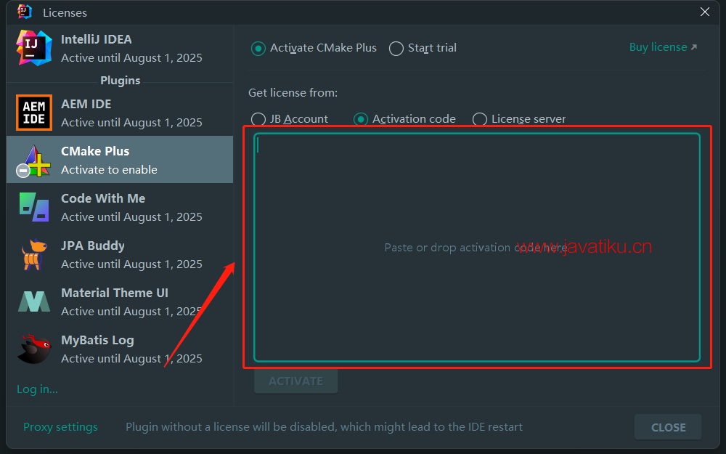The image size is (726, 454).
Task: Select the AEM IDE plugin icon
Action: 34,113
